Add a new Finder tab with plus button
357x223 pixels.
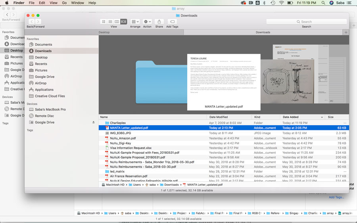[x=346, y=32]
